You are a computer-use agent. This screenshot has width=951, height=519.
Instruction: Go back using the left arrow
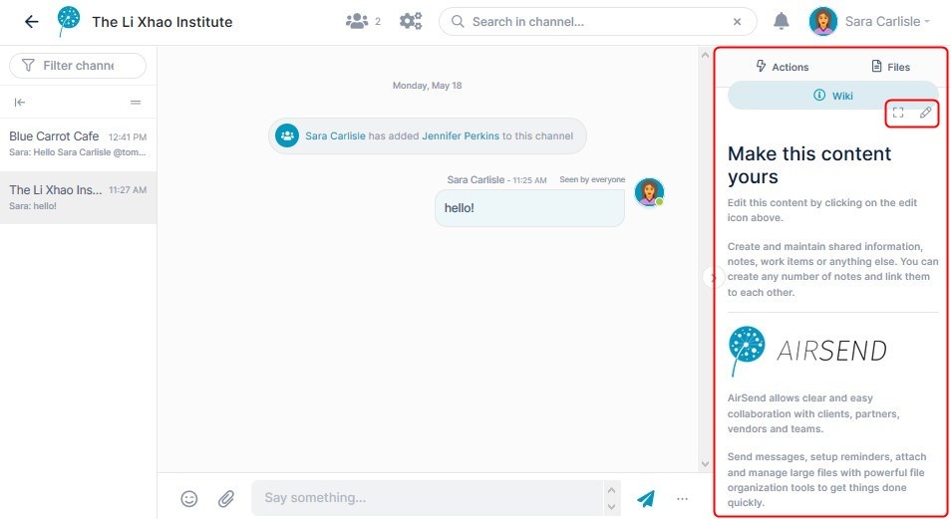[31, 22]
